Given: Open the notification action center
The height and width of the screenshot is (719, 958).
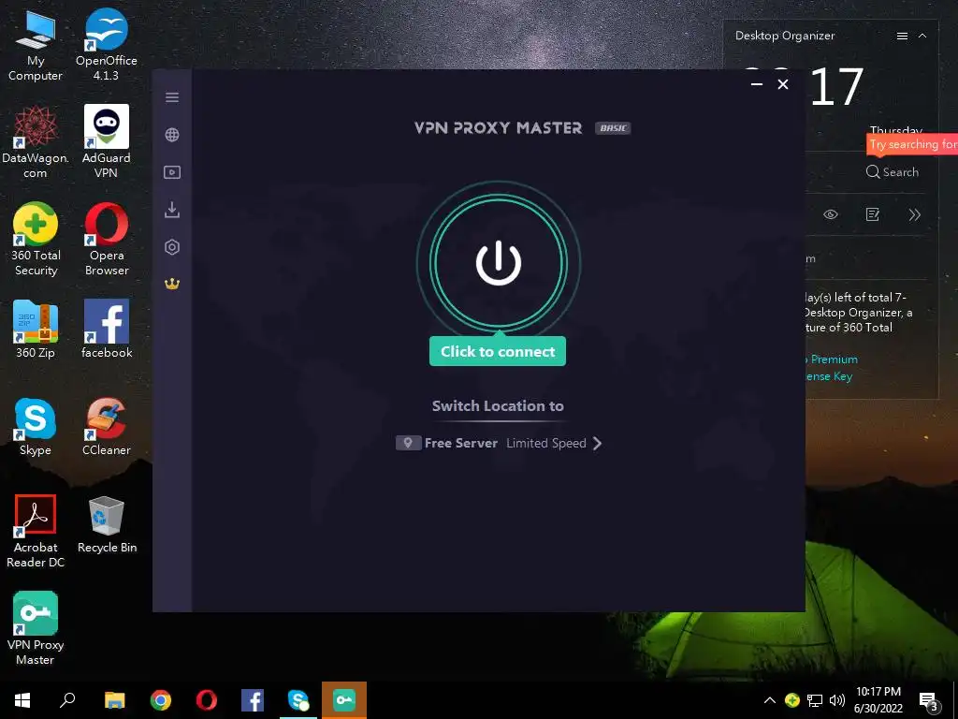Looking at the screenshot, I should click(x=928, y=701).
